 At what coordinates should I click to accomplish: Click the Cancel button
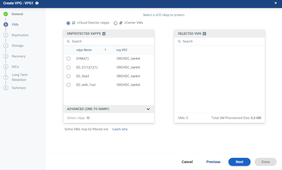[187, 162]
